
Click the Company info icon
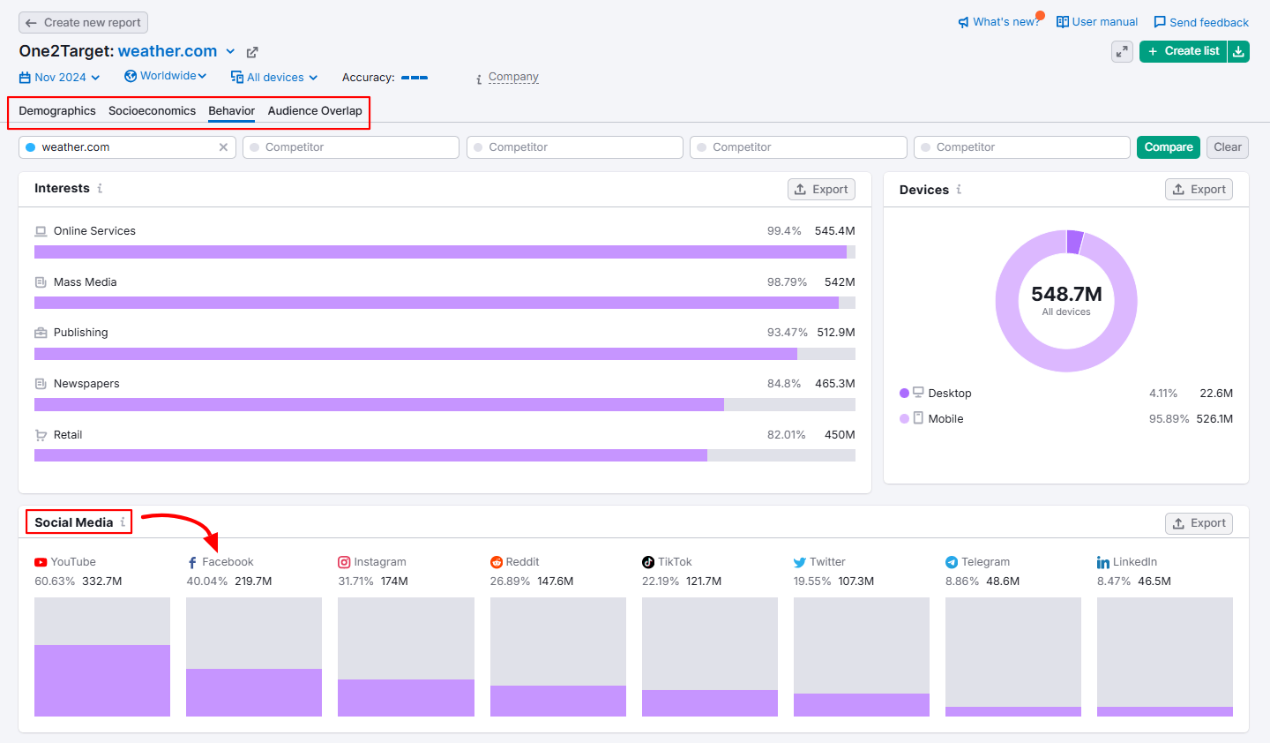[x=479, y=79]
